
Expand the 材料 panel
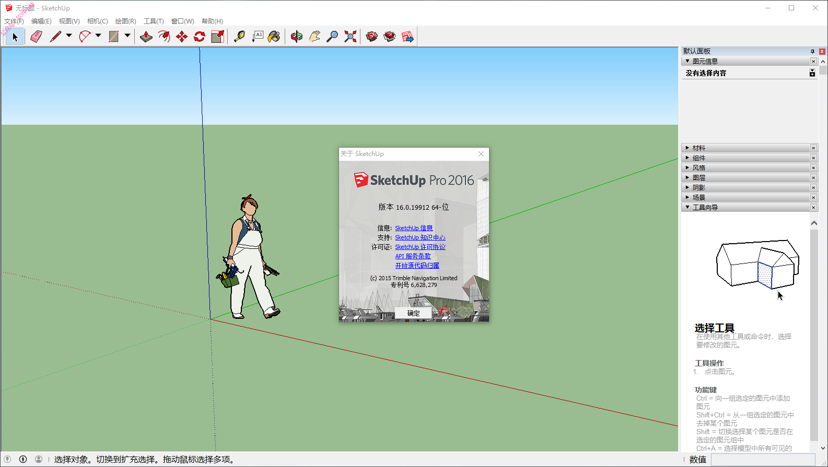coord(687,148)
